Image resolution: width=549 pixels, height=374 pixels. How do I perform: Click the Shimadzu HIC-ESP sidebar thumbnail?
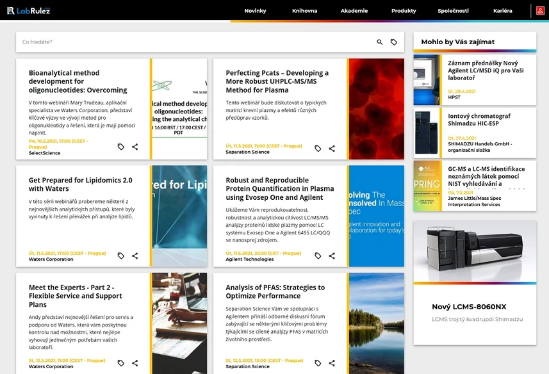click(x=427, y=133)
